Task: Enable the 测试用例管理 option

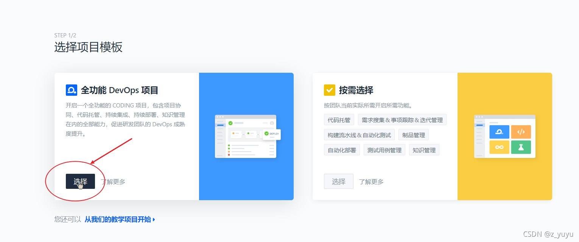Action: (x=384, y=150)
